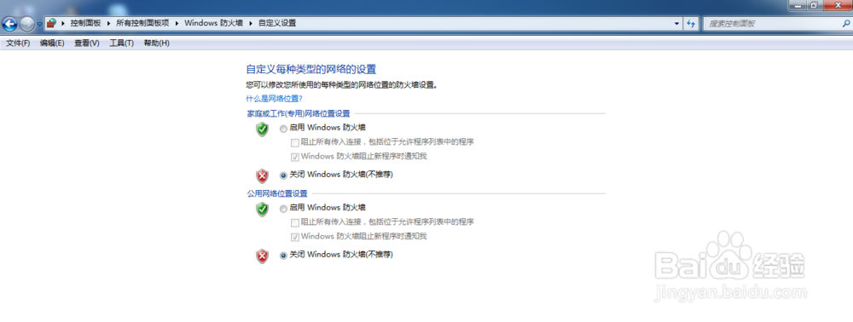Open the recent pages dropdown arrow
Viewport: 853px width, 322px height.
click(39, 25)
